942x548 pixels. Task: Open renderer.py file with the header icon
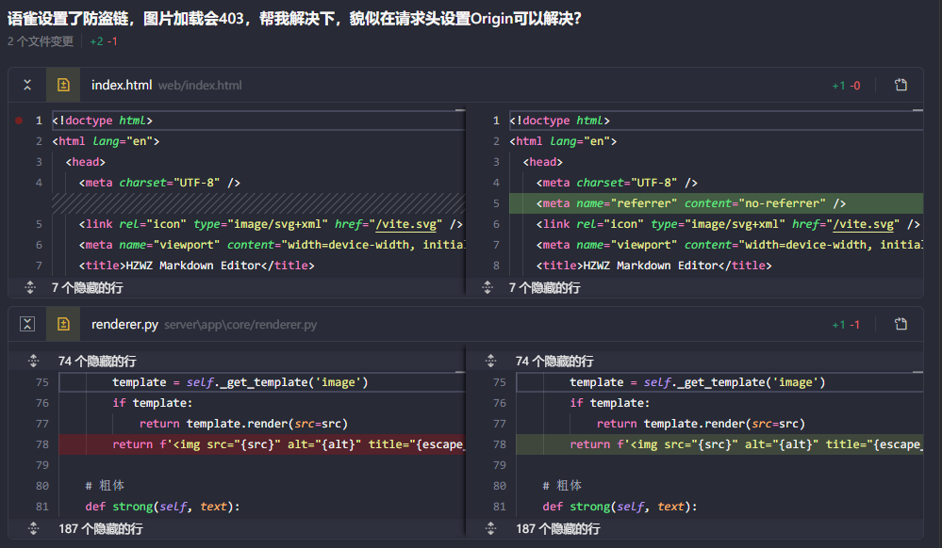pos(901,324)
